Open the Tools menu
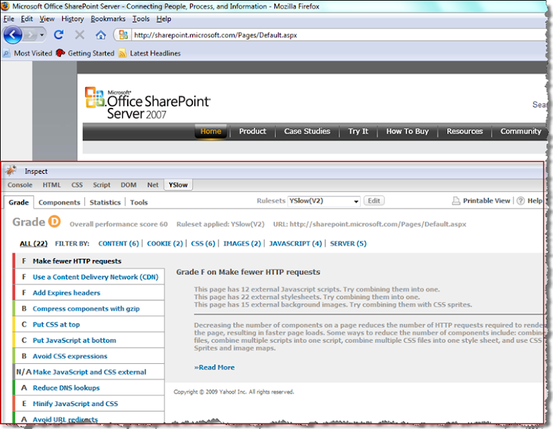The height and width of the screenshot is (429, 553). click(x=141, y=19)
